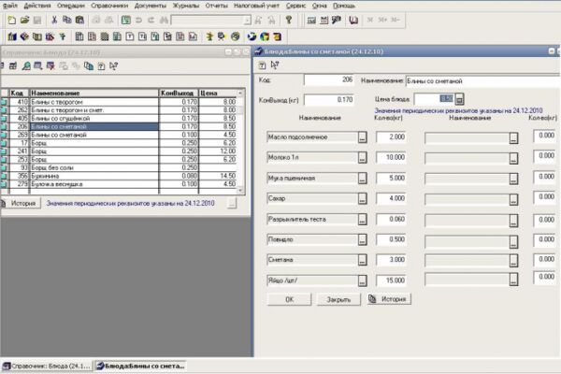Switch to Справочник: Блюда taskbar tab

tap(47, 367)
